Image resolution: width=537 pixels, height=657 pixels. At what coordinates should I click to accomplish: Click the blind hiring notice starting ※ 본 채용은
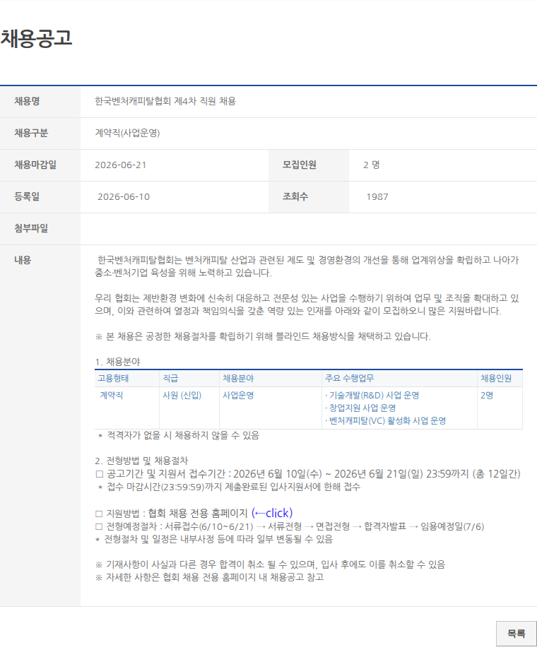click(x=263, y=336)
